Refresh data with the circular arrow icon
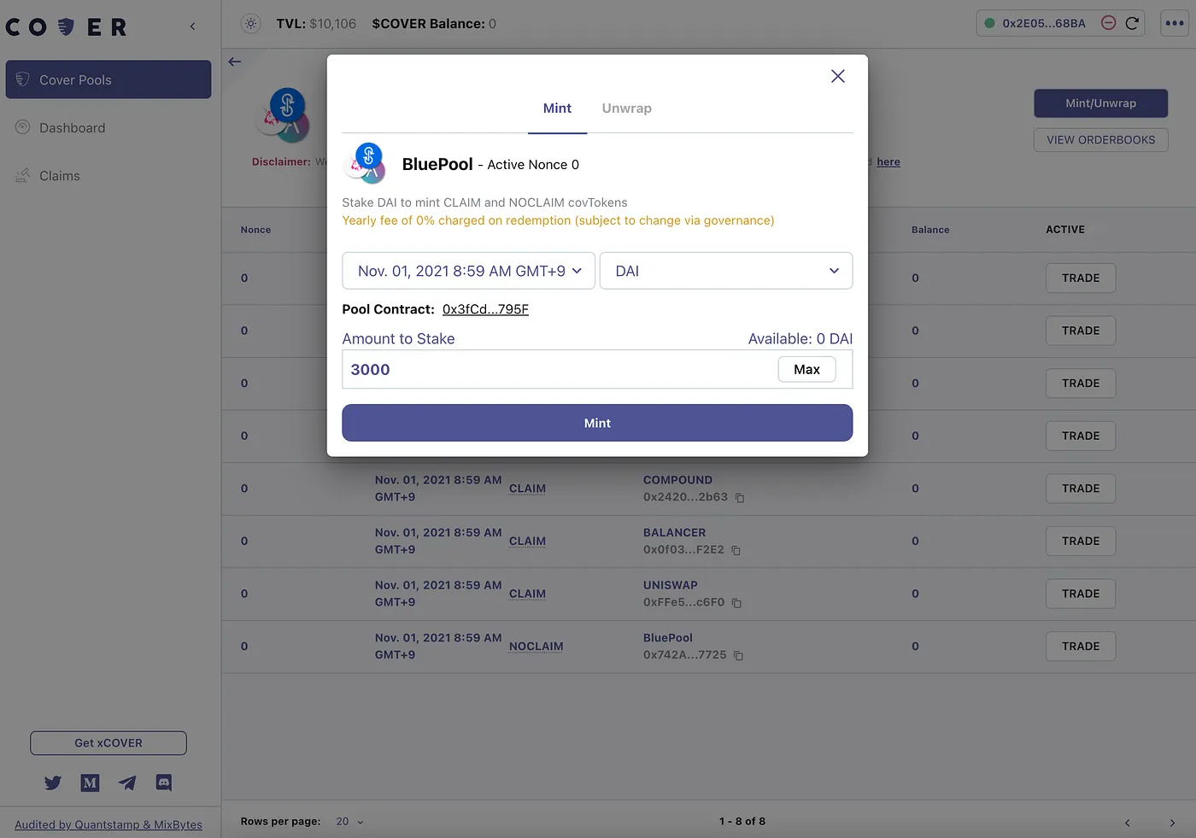Viewport: 1196px width, 838px height. tap(1132, 23)
